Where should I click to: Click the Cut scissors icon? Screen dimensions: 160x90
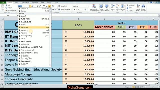(6, 5)
